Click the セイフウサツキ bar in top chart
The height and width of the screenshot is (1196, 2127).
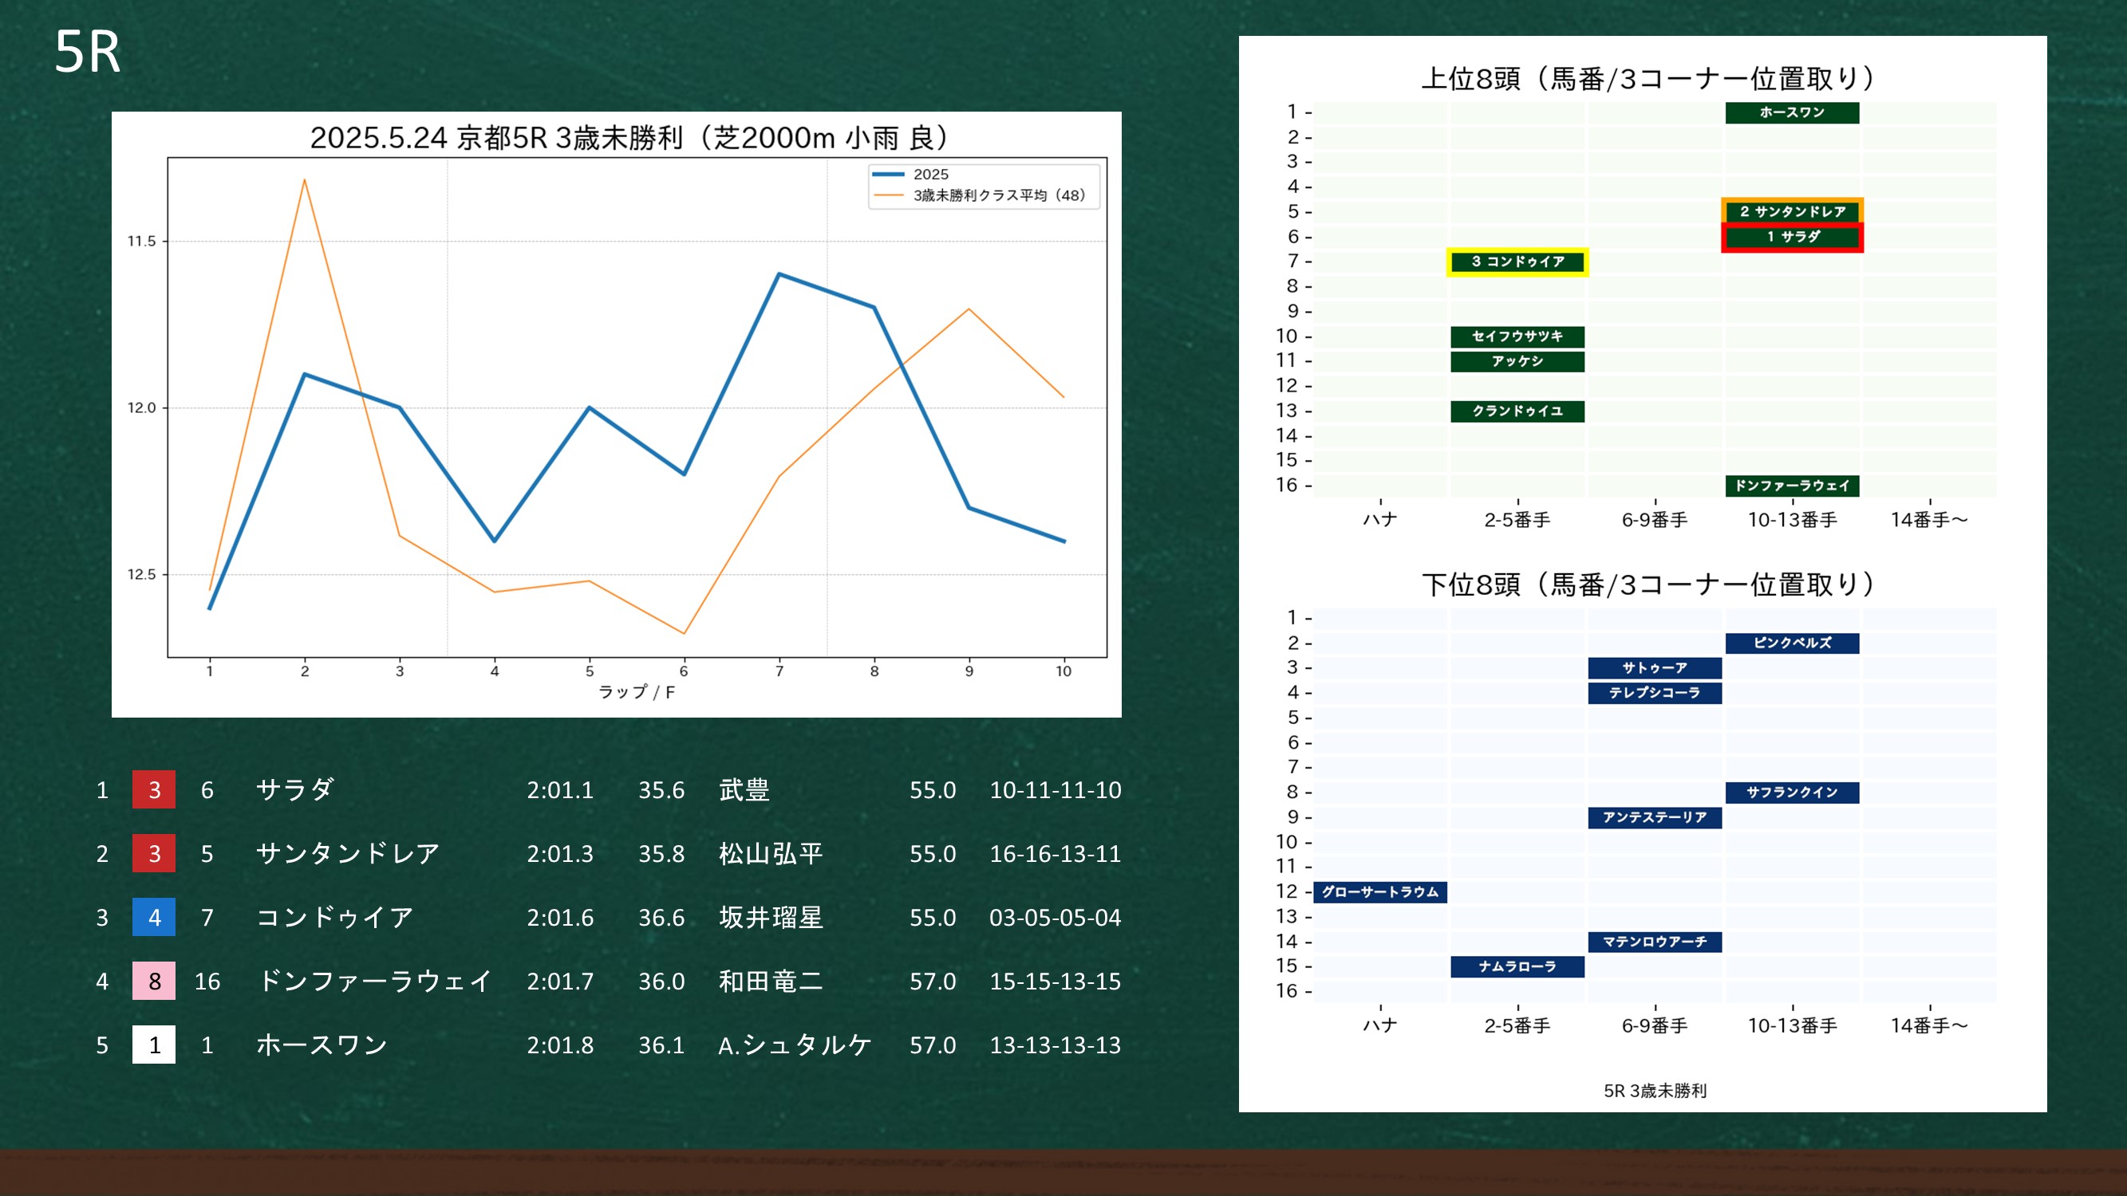tap(1517, 336)
